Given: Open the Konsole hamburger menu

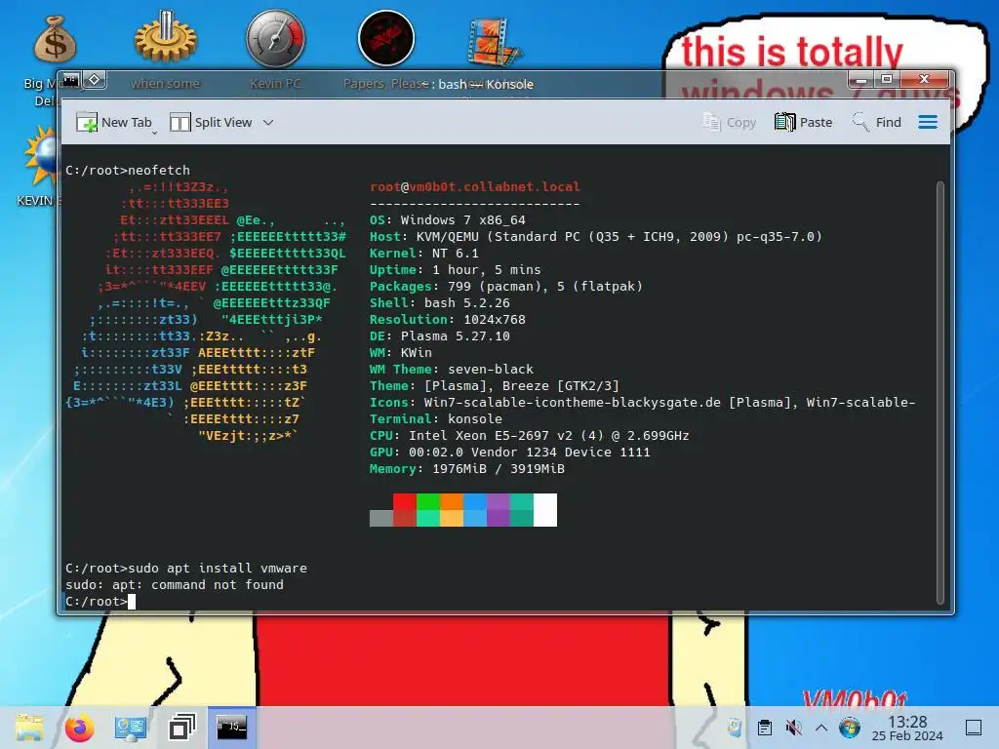Looking at the screenshot, I should [x=928, y=122].
